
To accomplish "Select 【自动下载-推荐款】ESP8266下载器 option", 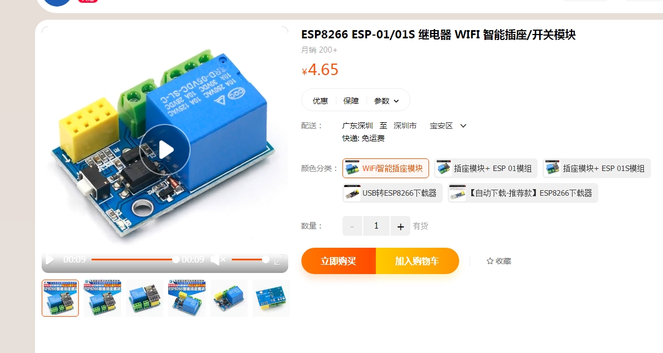I will click(523, 193).
